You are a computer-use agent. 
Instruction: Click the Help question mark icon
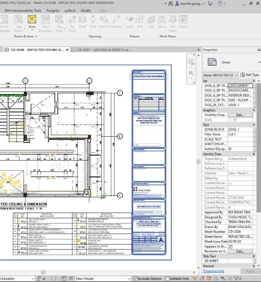(220, 3)
